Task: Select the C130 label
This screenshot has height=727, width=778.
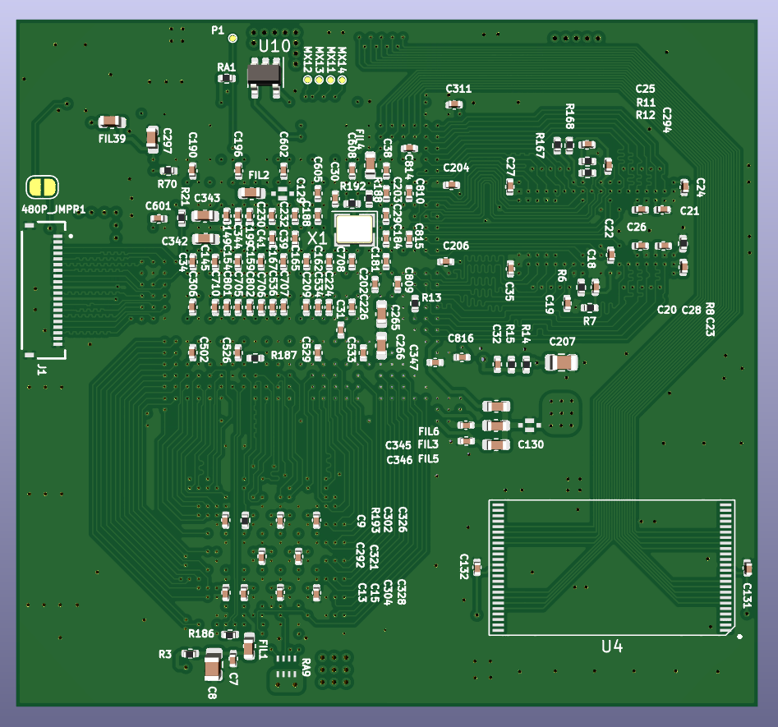Action: coord(531,444)
